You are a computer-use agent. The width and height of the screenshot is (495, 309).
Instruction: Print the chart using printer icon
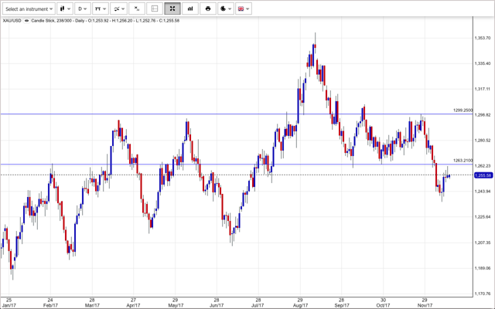[x=207, y=8]
